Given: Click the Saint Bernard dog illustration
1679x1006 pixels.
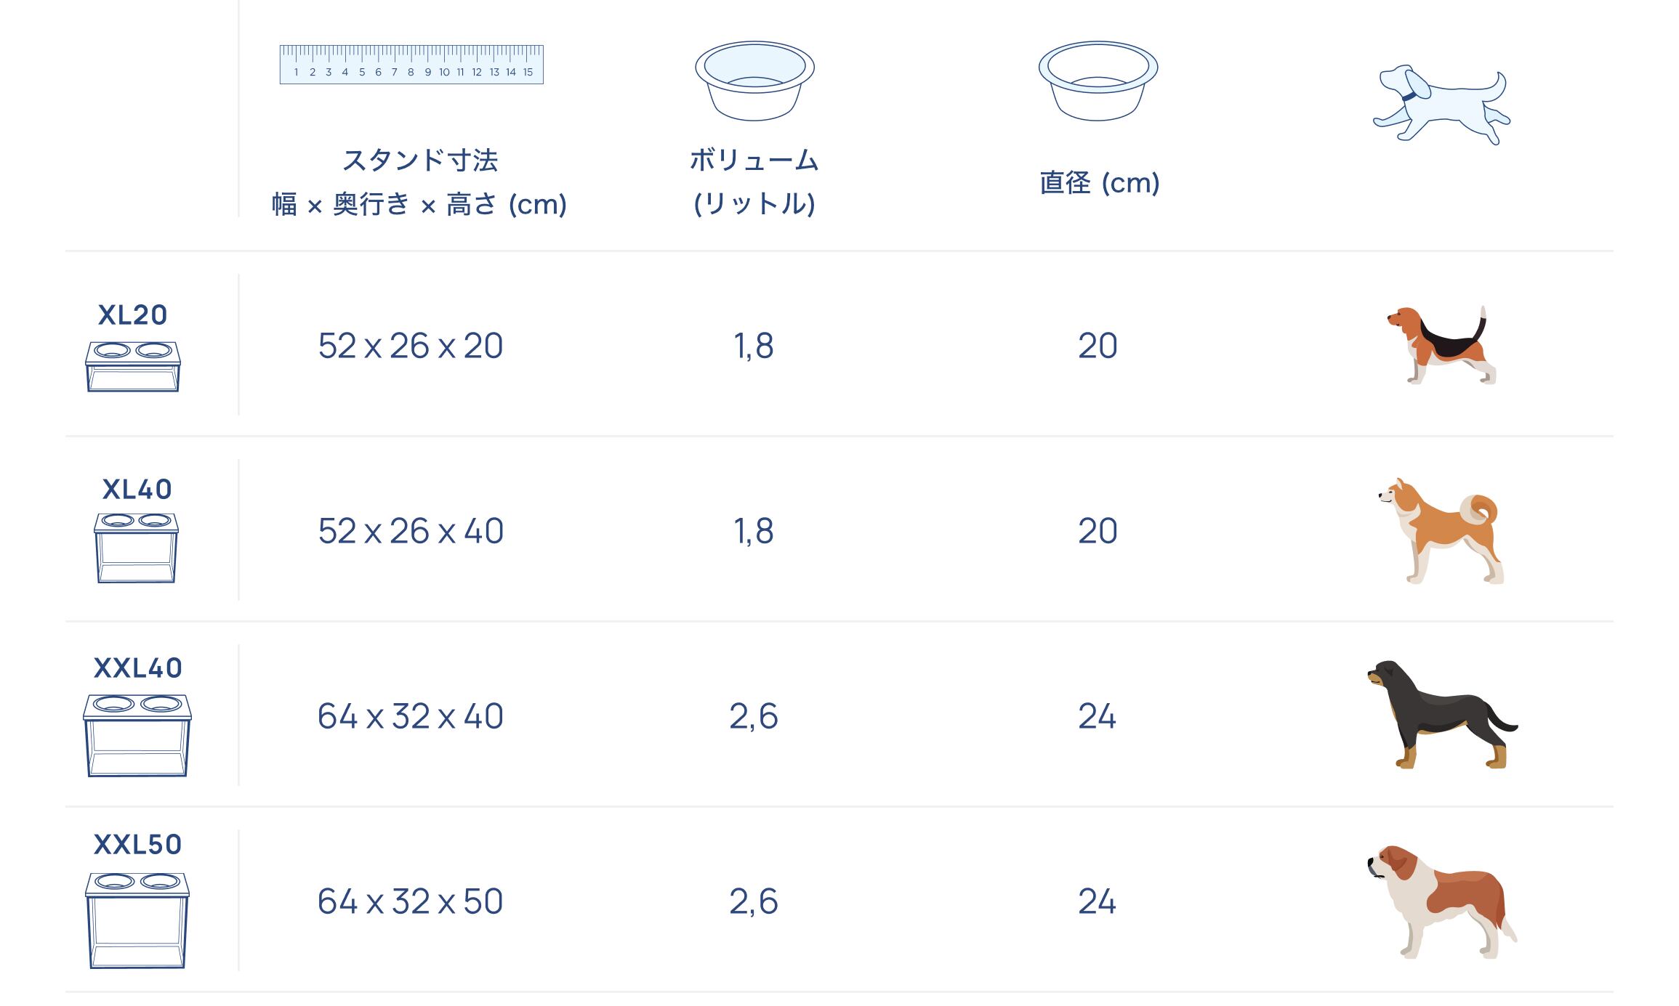Looking at the screenshot, I should tap(1441, 901).
